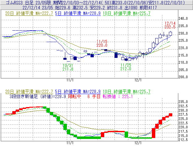Screen dimensions: 193x147
Task: Click the '11/1' date label under upper chart
Action: coord(70,80)
